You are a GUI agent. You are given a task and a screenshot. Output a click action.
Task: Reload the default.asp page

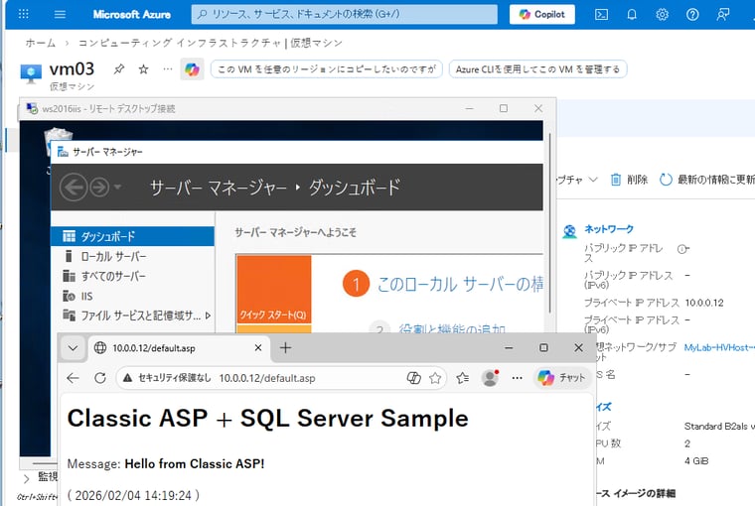(100, 378)
